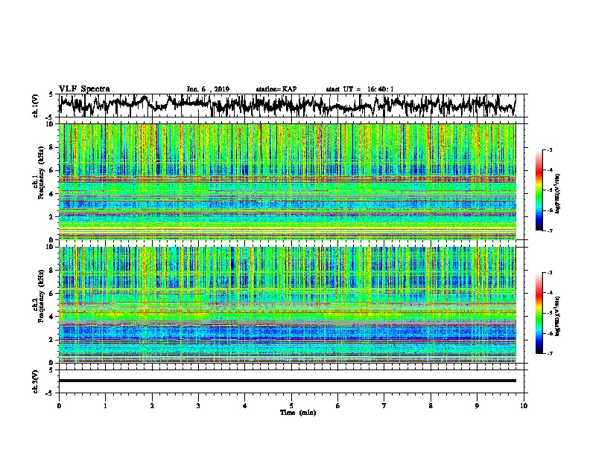This screenshot has height=455, width=590.
Task: Click time axis tick label '9'
Action: [x=477, y=405]
